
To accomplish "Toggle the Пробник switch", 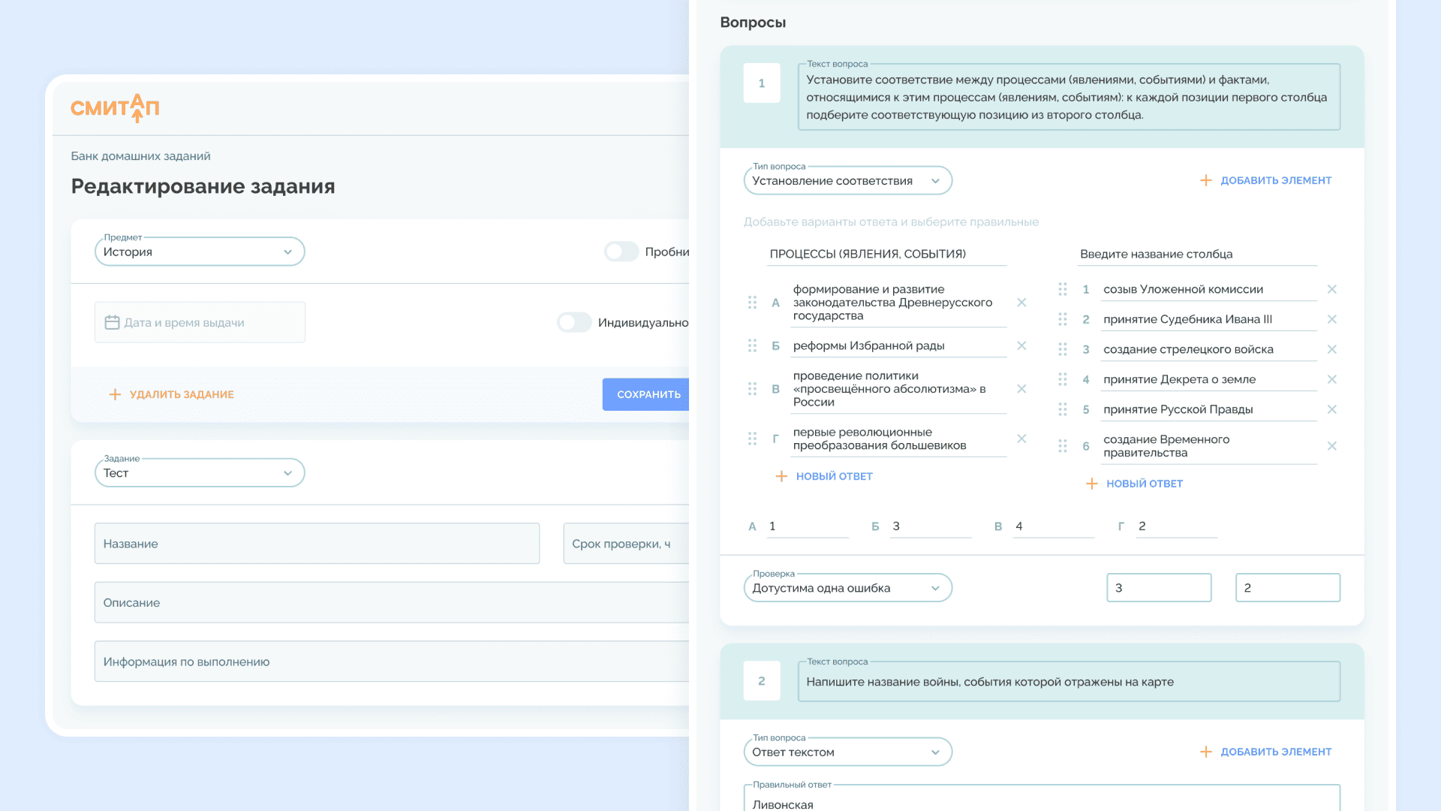I will tap(621, 252).
